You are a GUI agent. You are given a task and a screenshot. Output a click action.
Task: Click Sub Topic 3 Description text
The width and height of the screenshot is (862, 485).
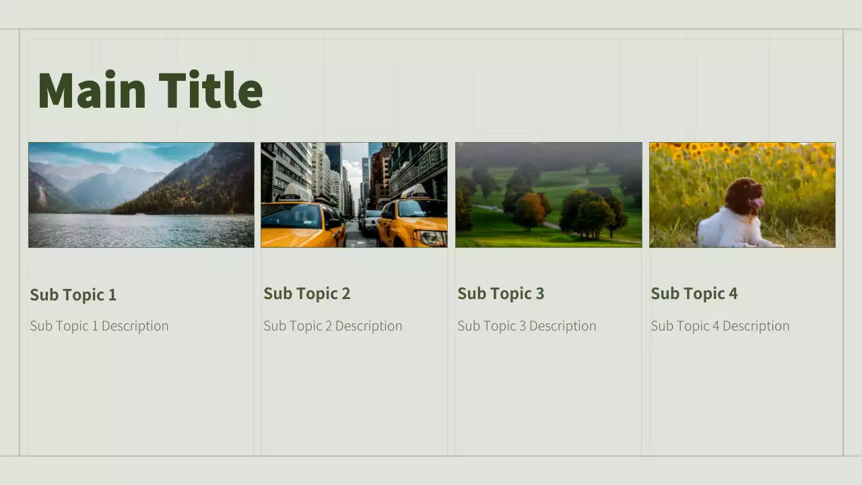(x=527, y=326)
